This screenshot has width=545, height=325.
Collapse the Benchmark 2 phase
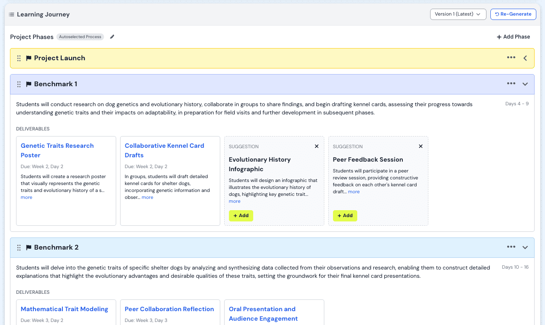pyautogui.click(x=525, y=247)
